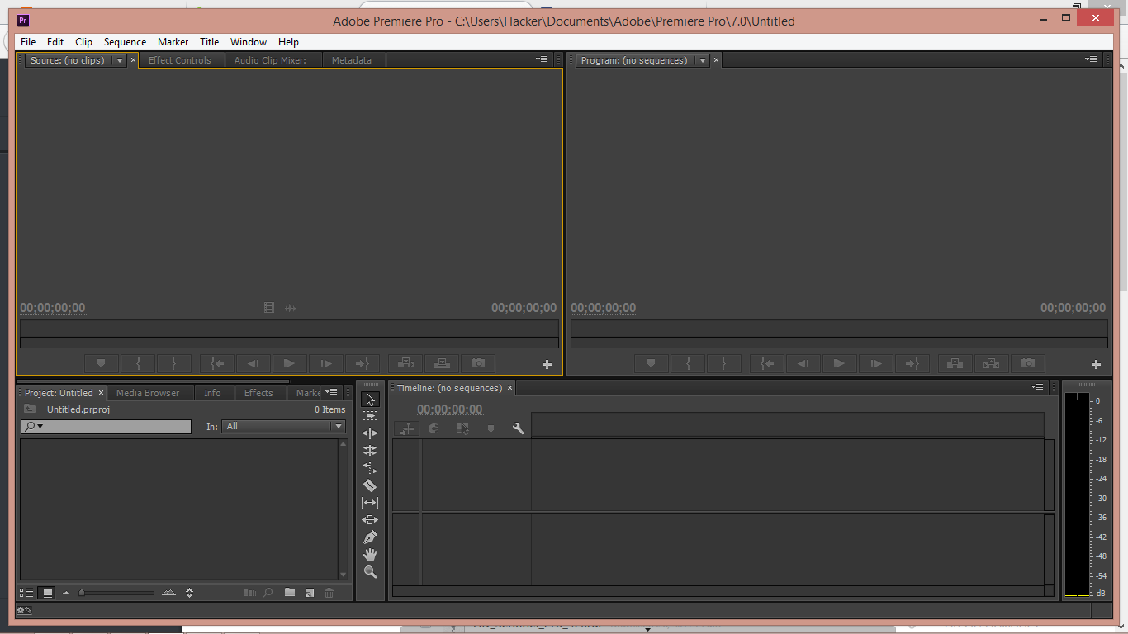The width and height of the screenshot is (1128, 634).
Task: Click Drag Video Only filmstrip icon in Source
Action: pyautogui.click(x=269, y=308)
